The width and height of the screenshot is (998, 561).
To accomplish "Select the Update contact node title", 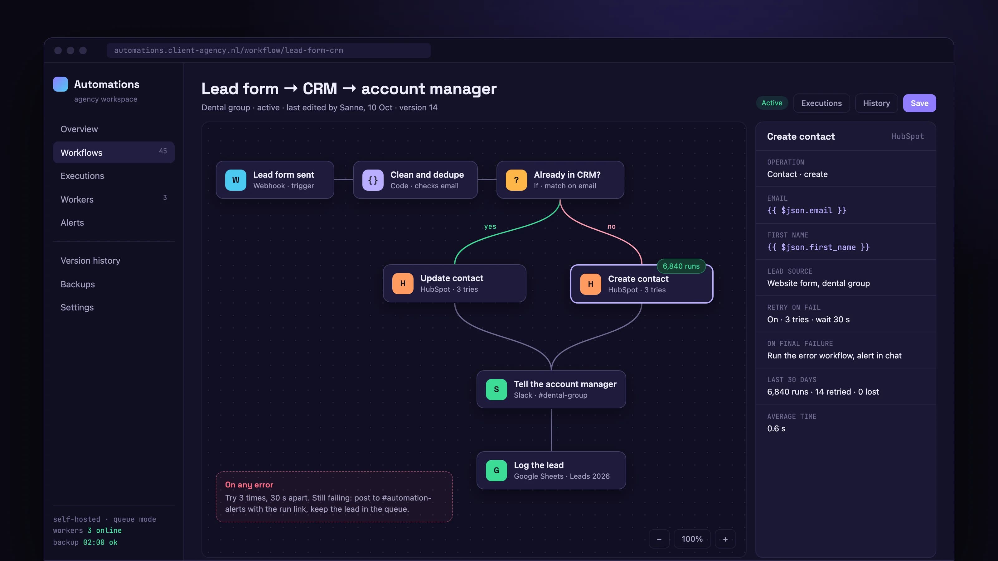I will [452, 278].
